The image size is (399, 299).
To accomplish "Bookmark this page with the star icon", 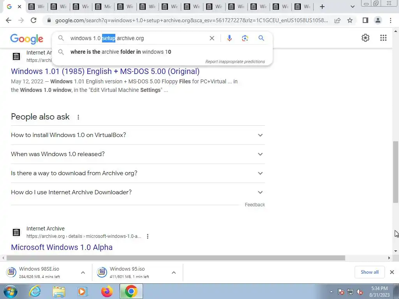I will coord(350,20).
